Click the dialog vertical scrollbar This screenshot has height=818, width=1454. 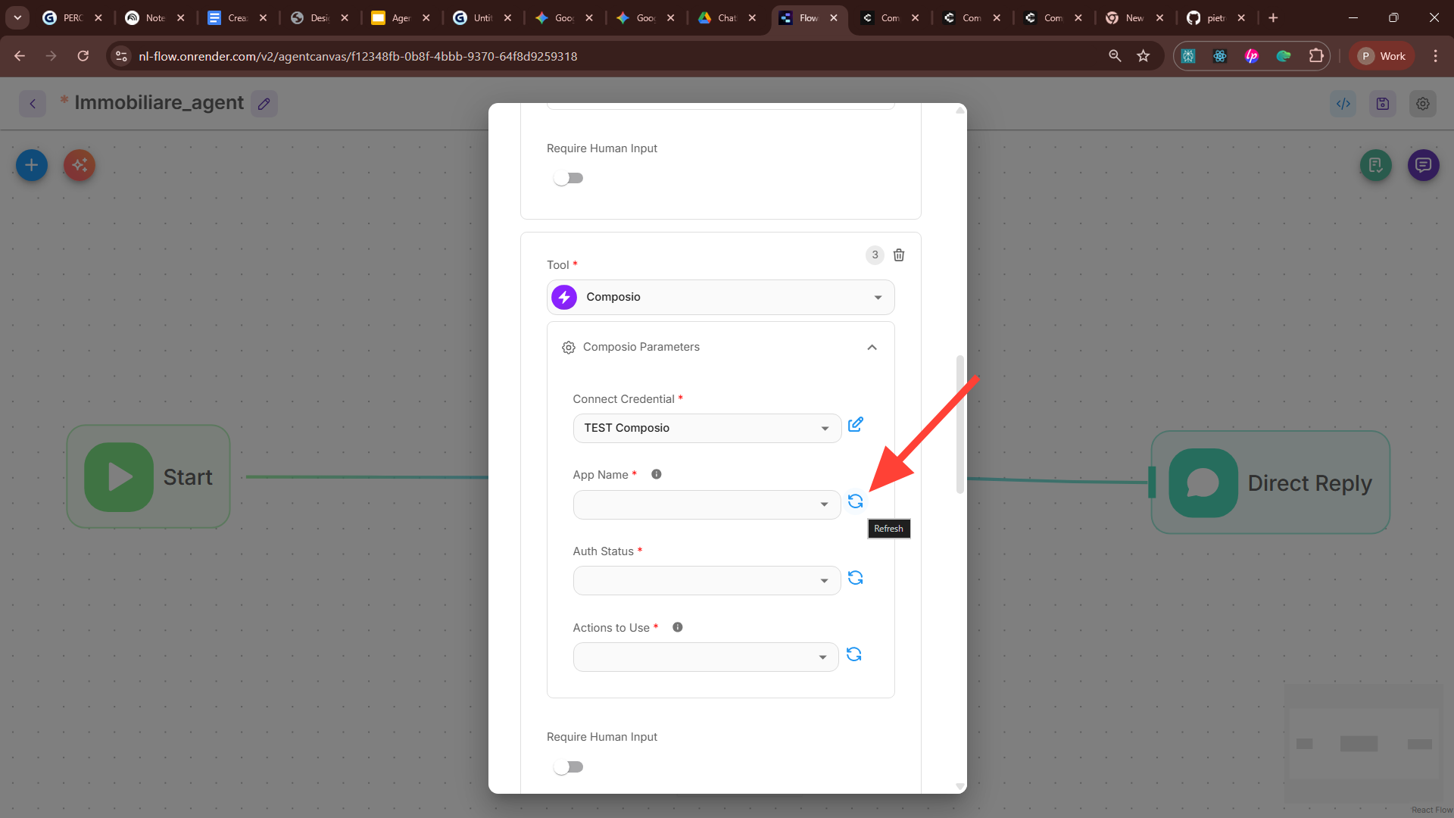(959, 424)
